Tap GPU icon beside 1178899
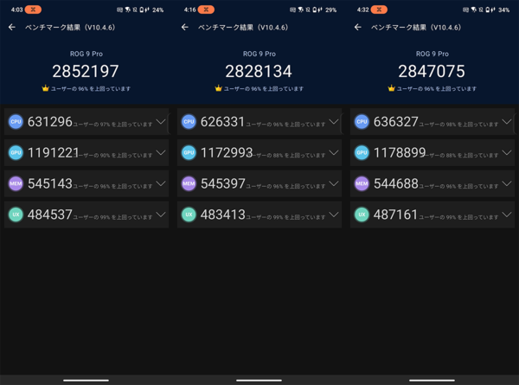The width and height of the screenshot is (519, 385). coord(362,152)
